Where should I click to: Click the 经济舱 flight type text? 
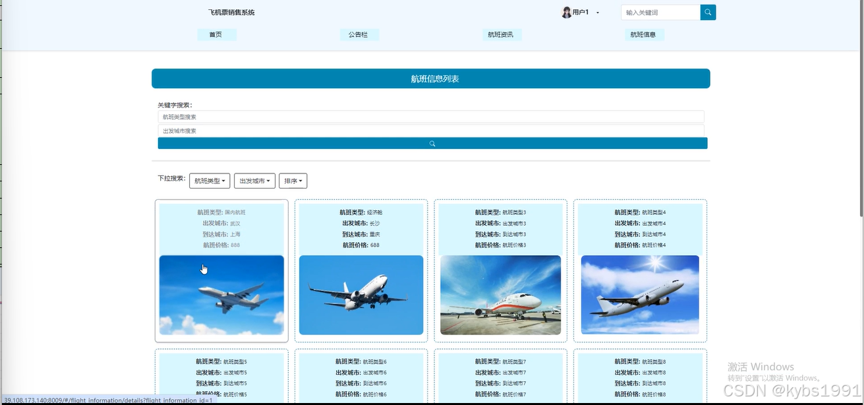(x=375, y=212)
